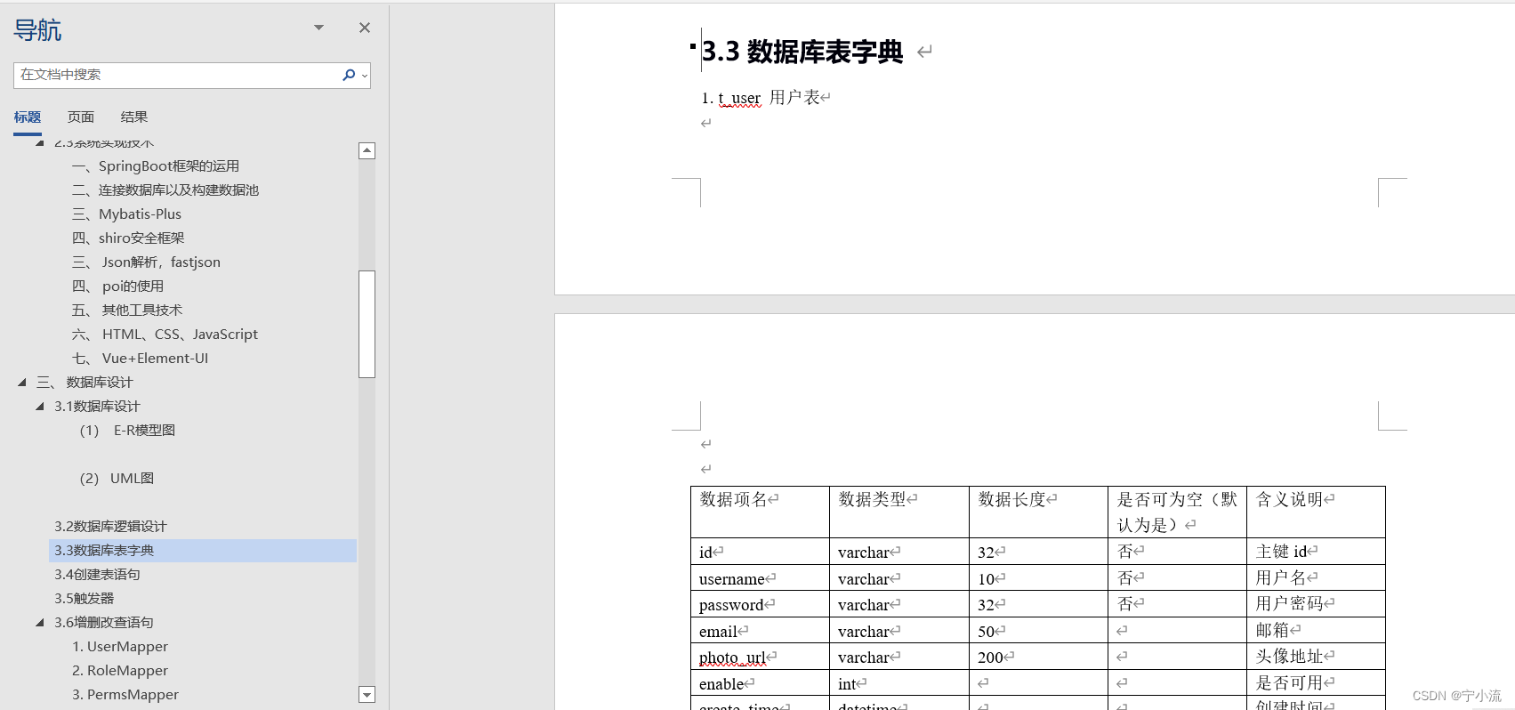1515x710 pixels.
Task: Click the 数据长度 table header cell
Action: pos(1038,512)
